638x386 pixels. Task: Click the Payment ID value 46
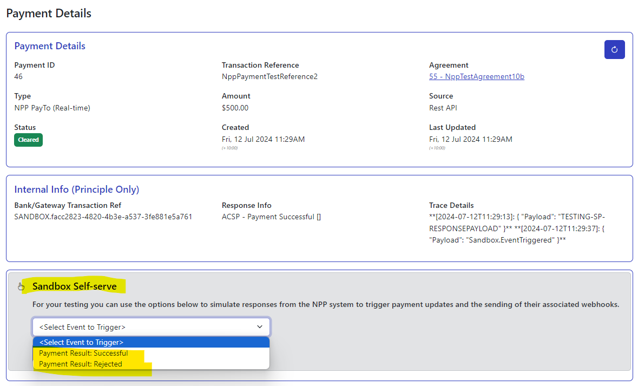pyautogui.click(x=18, y=76)
